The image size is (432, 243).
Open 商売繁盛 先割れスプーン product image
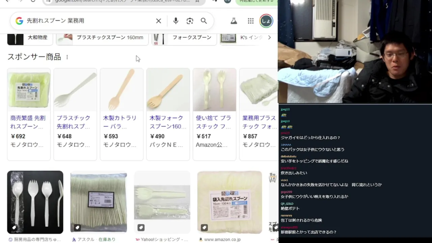click(29, 90)
